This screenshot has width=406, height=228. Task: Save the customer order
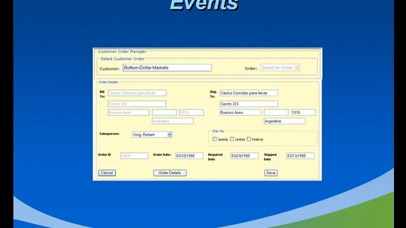pos(271,173)
